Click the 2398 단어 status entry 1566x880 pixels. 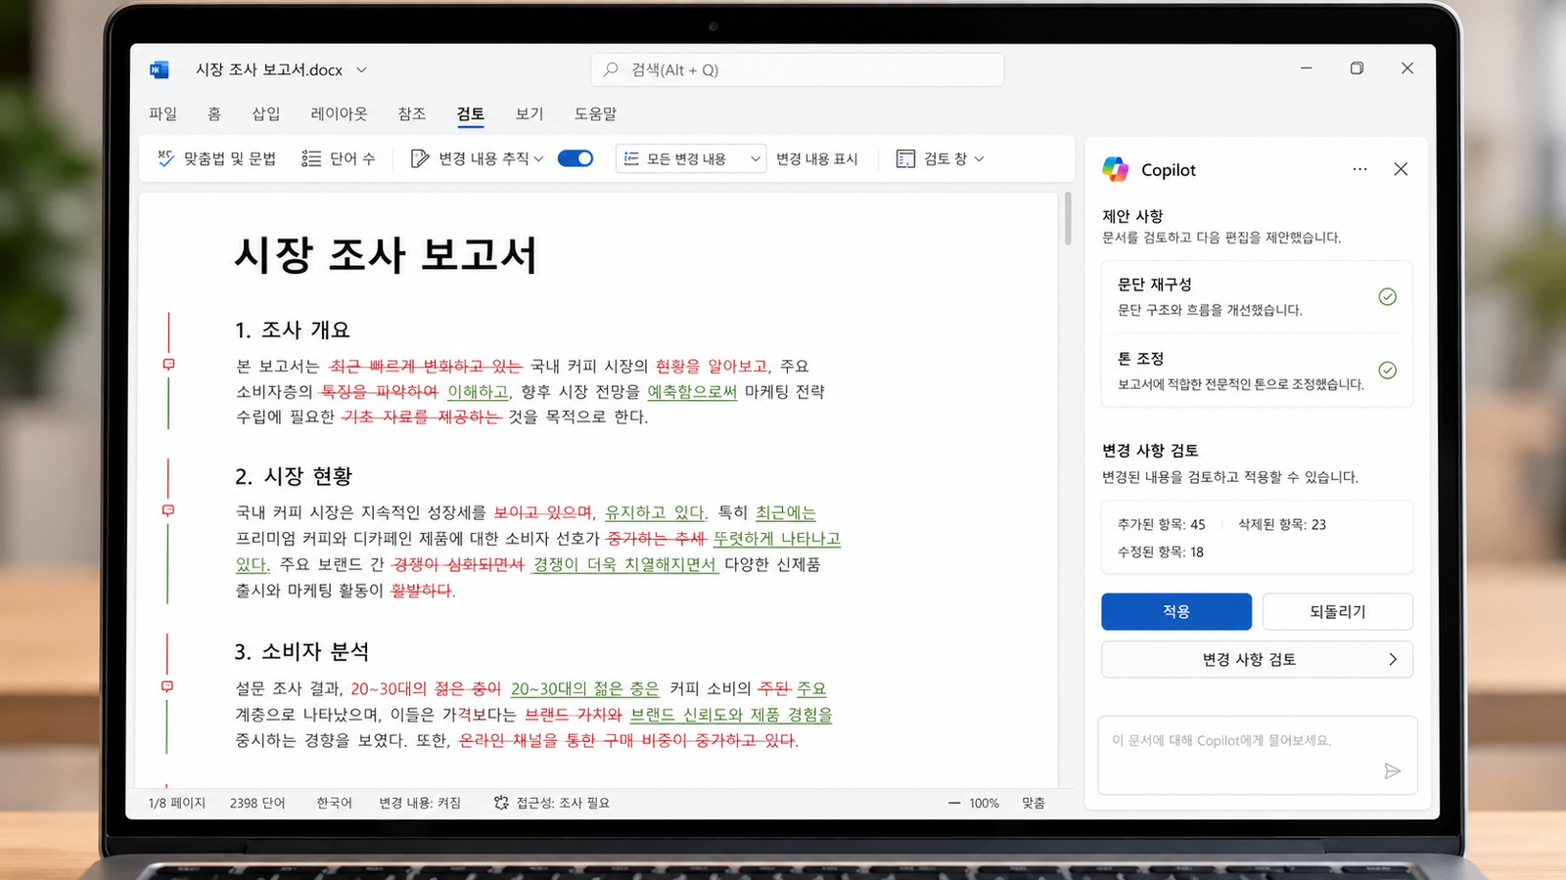tap(257, 803)
